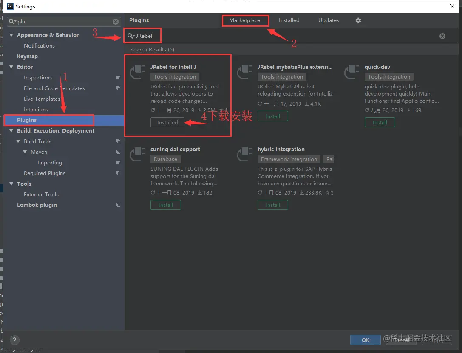Collapse the Build Tools node
The height and width of the screenshot is (353, 462).
pyautogui.click(x=18, y=141)
